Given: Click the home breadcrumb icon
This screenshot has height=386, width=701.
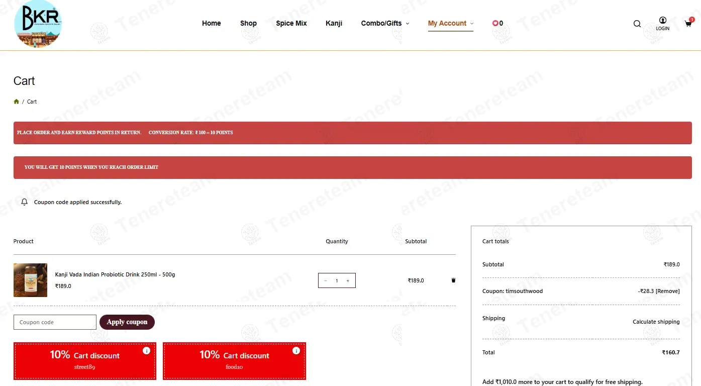Looking at the screenshot, I should click(x=17, y=102).
